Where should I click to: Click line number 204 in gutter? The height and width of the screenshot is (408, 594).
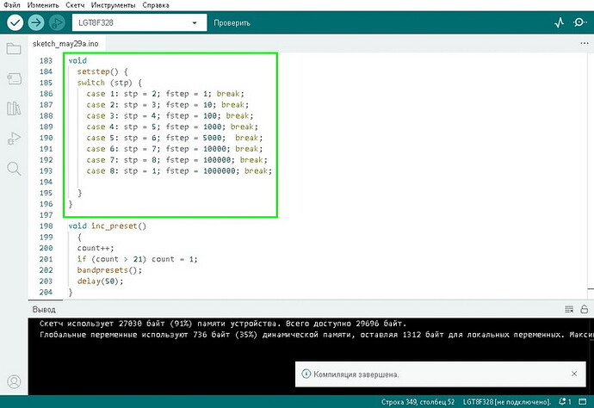[x=46, y=293]
